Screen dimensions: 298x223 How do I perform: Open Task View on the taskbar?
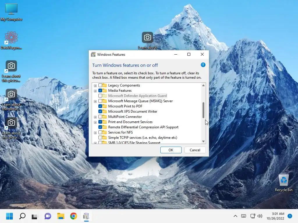pos(34,216)
